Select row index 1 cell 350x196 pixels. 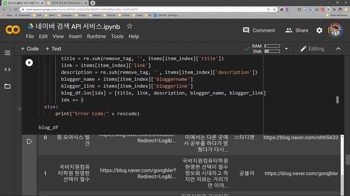pyautogui.click(x=45, y=173)
